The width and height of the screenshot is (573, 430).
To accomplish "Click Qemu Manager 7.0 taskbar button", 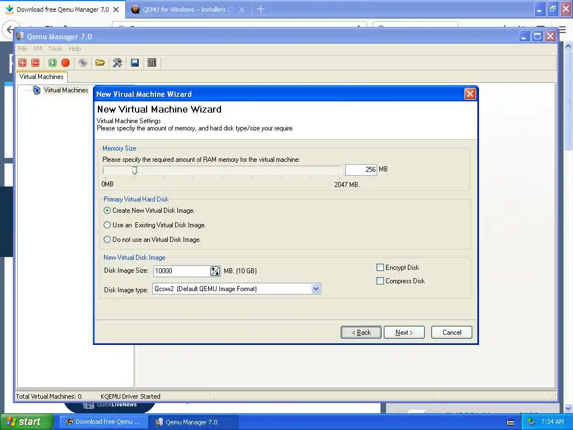I will (193, 422).
